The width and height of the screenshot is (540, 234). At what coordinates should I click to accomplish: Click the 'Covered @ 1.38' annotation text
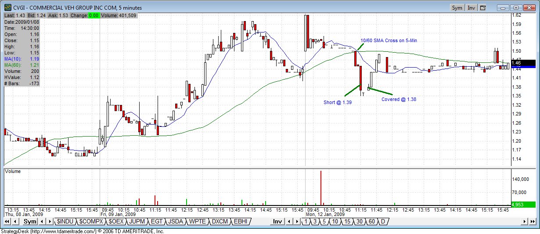pyautogui.click(x=399, y=99)
